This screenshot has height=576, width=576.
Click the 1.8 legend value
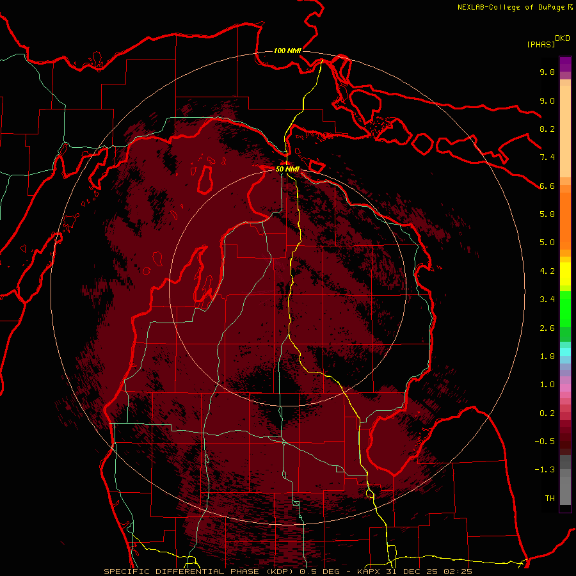547,356
